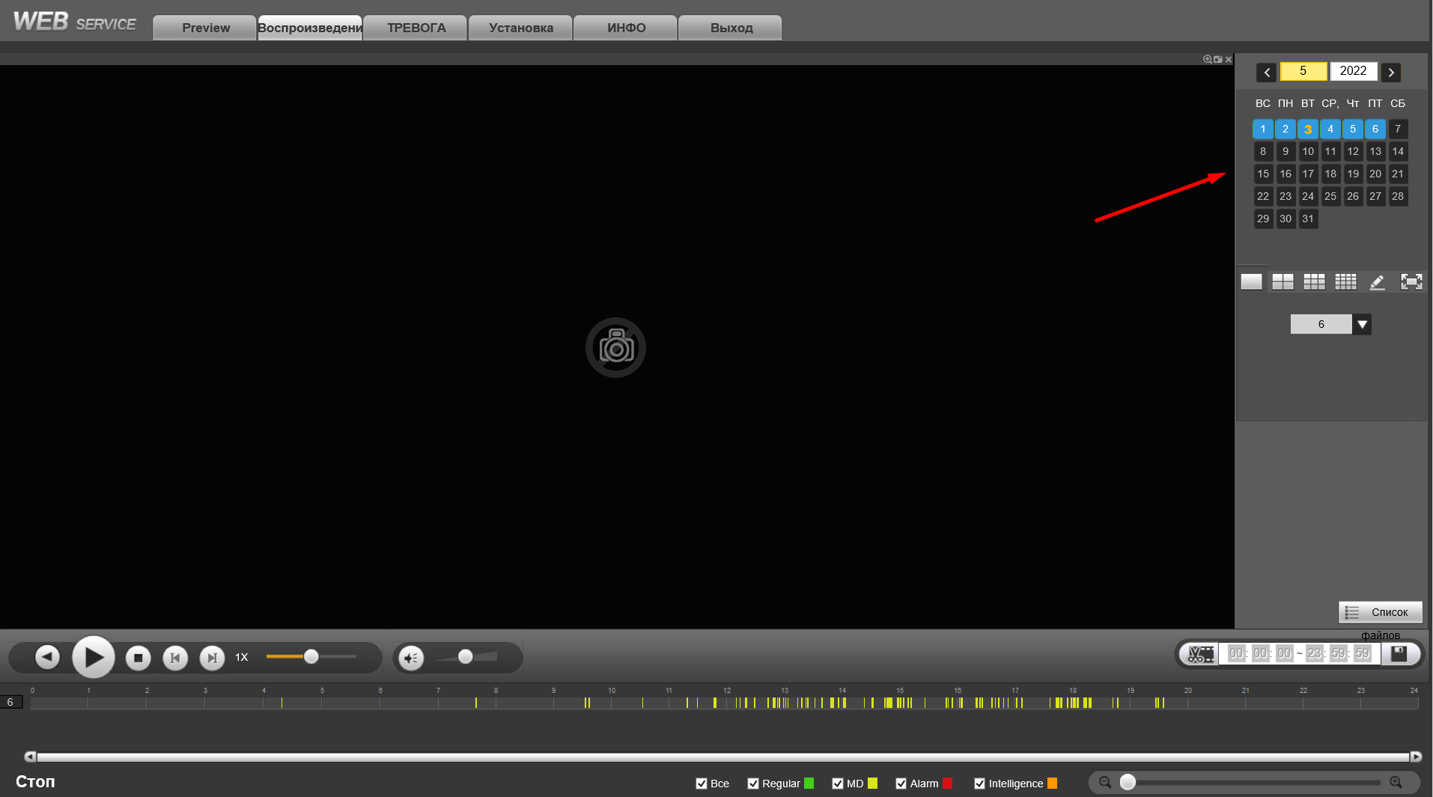Image resolution: width=1433 pixels, height=797 pixels.
Task: Select day 20 in the calendar
Action: (1375, 174)
